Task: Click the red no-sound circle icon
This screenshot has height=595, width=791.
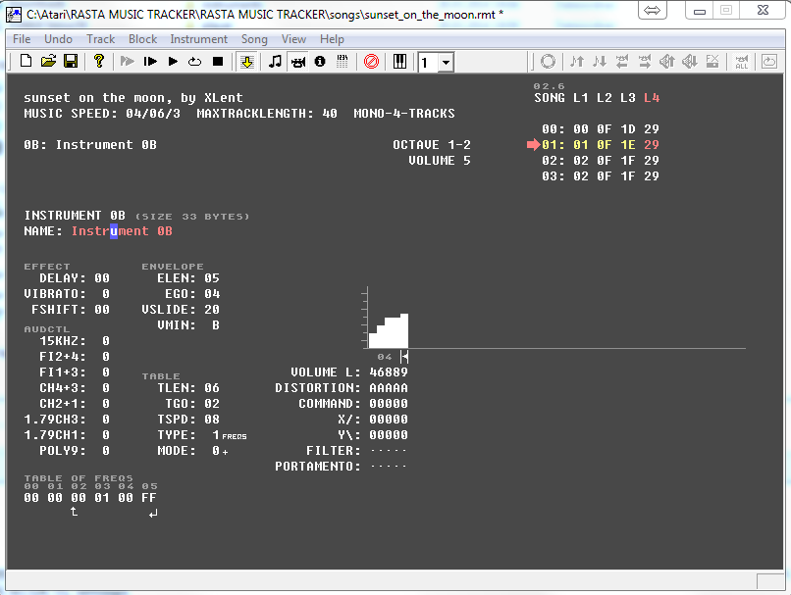Action: (x=371, y=62)
